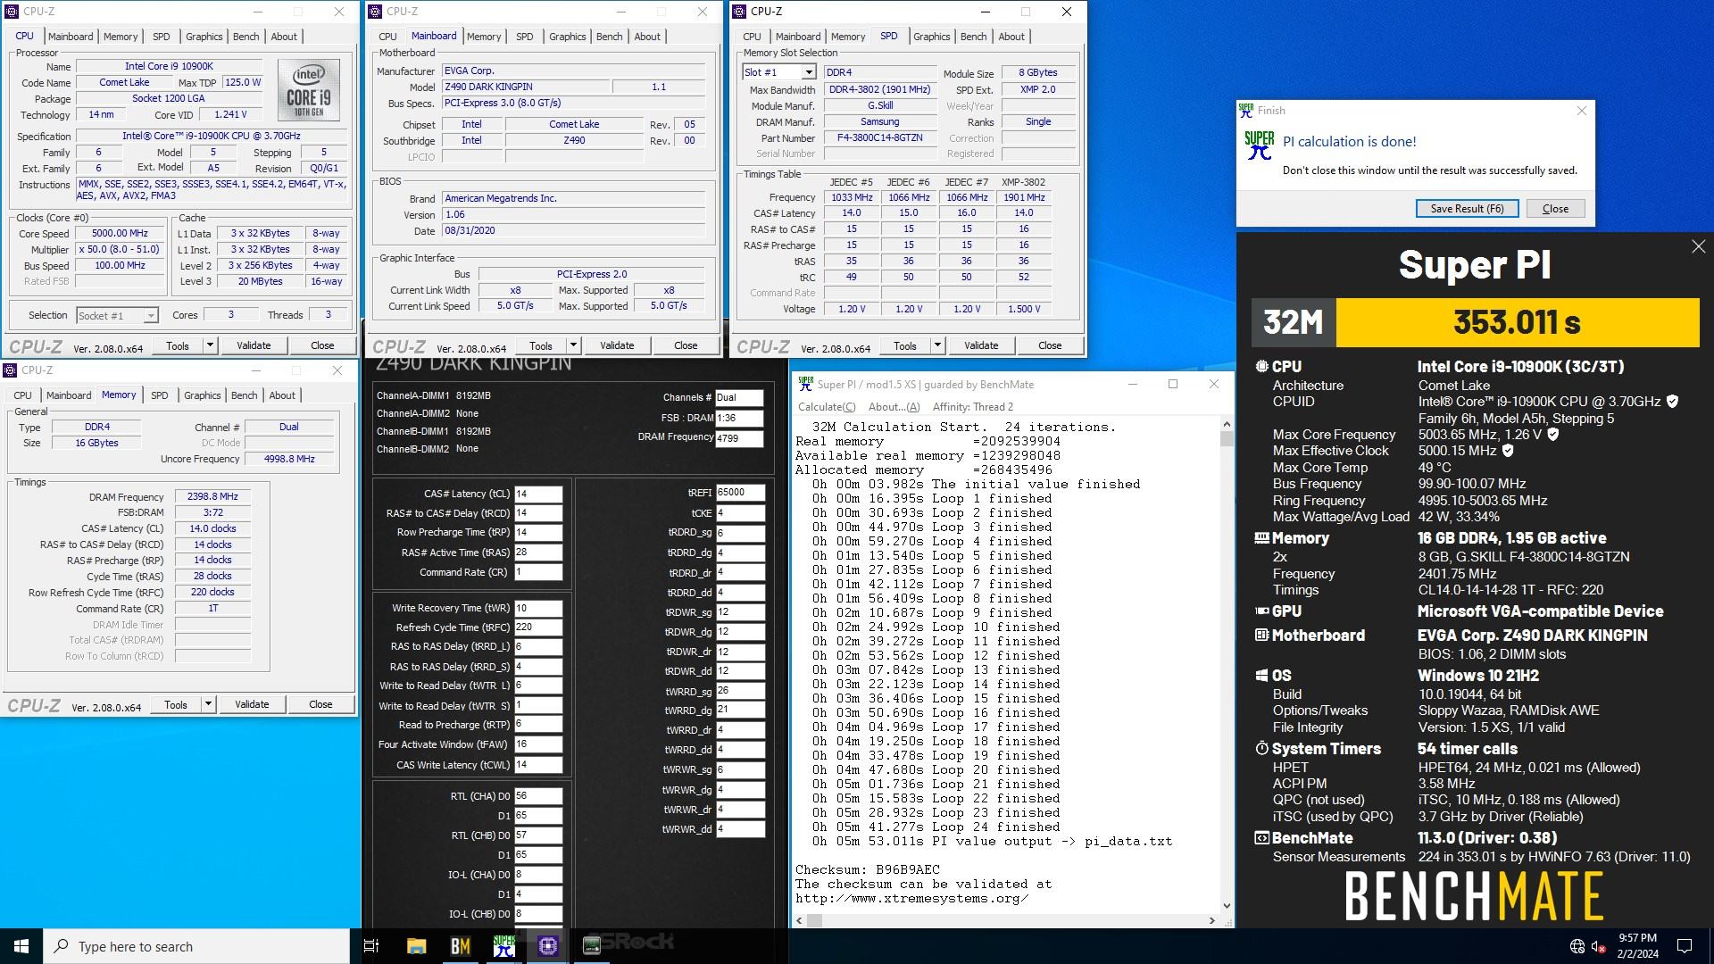Viewport: 1714px width, 964px height.
Task: Expand Tools dropdown arrow in SPD window
Action: 937,345
